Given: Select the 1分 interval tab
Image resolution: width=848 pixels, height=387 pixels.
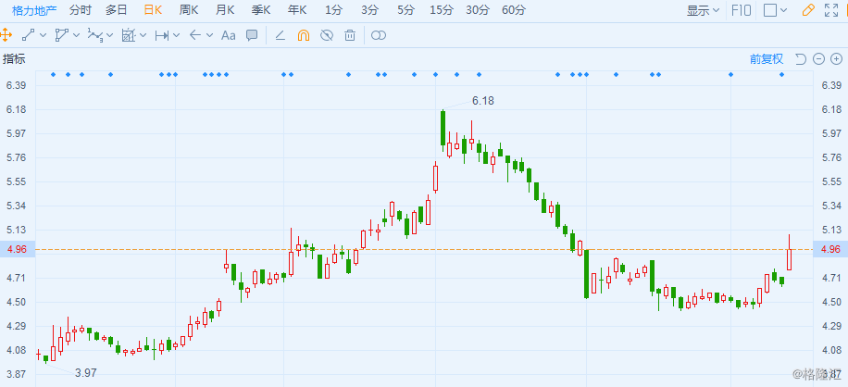Looking at the screenshot, I should [x=333, y=10].
